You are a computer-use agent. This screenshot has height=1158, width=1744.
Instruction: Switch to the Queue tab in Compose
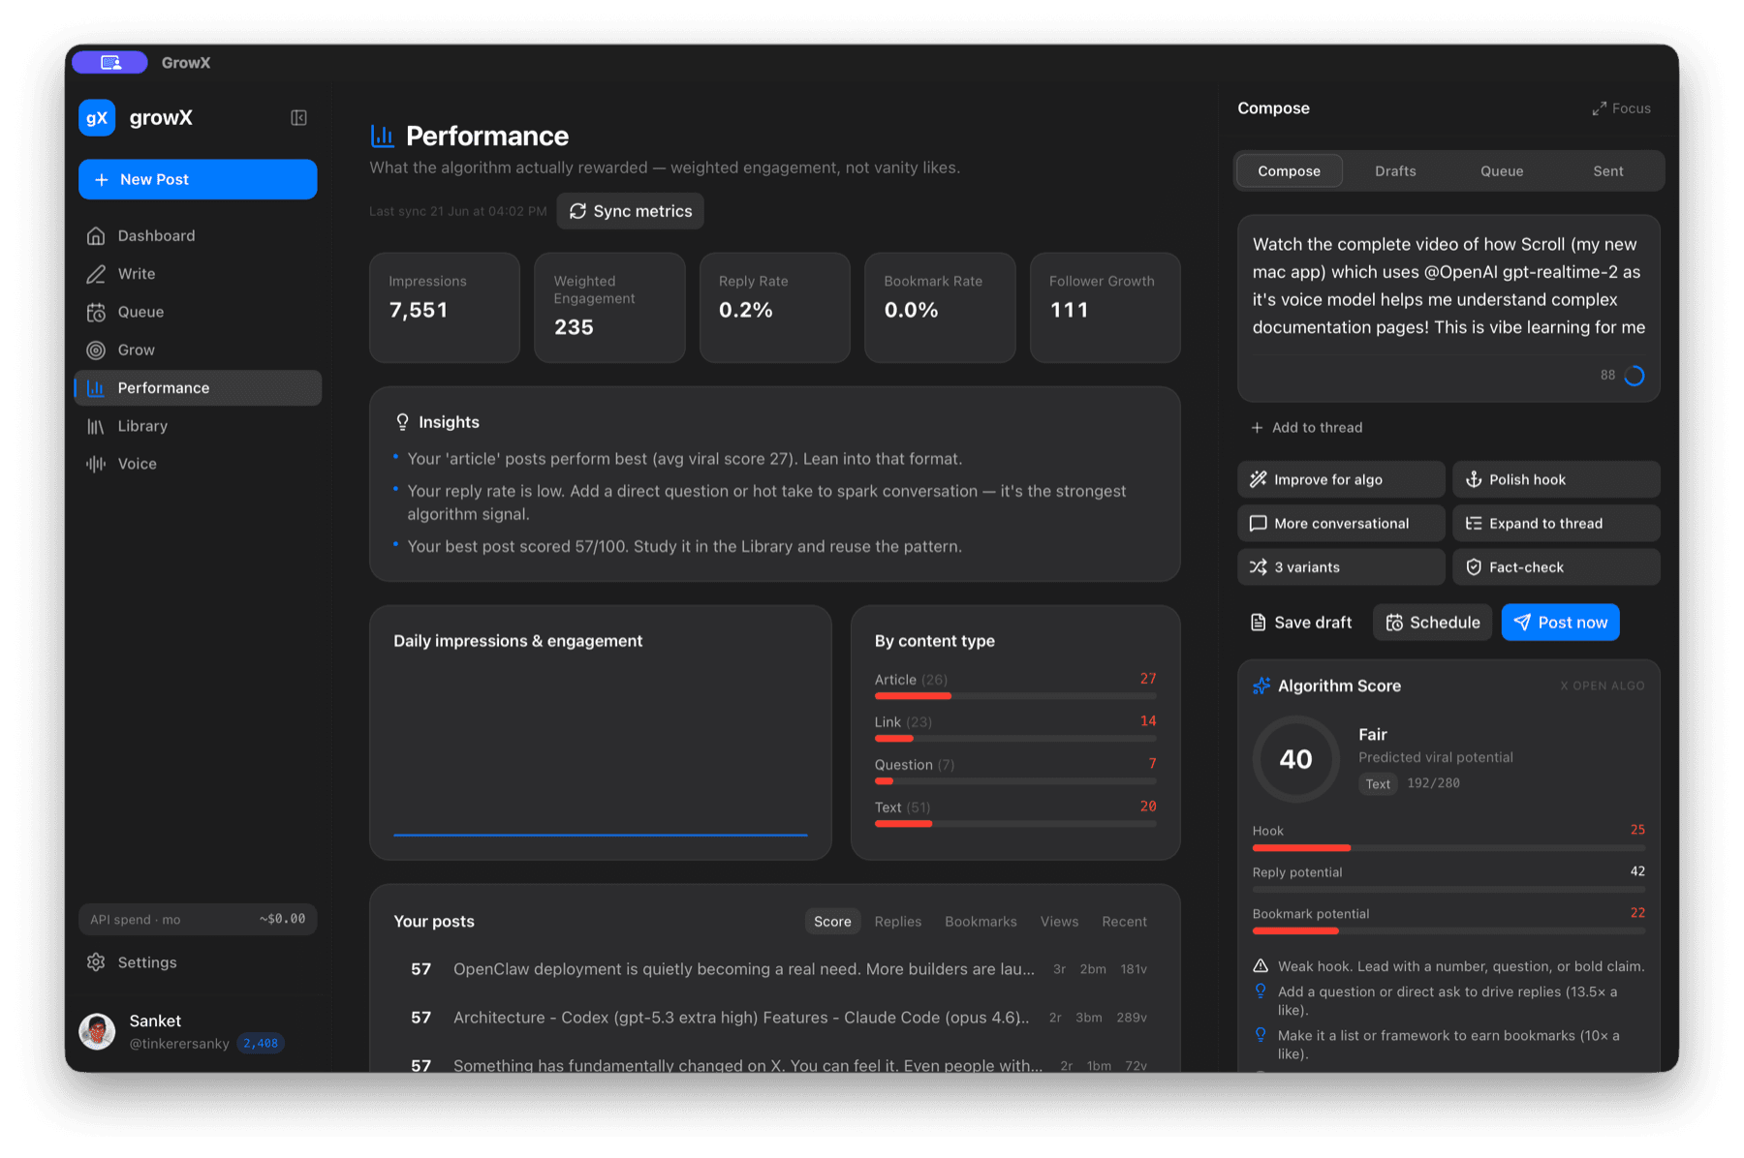click(x=1502, y=171)
